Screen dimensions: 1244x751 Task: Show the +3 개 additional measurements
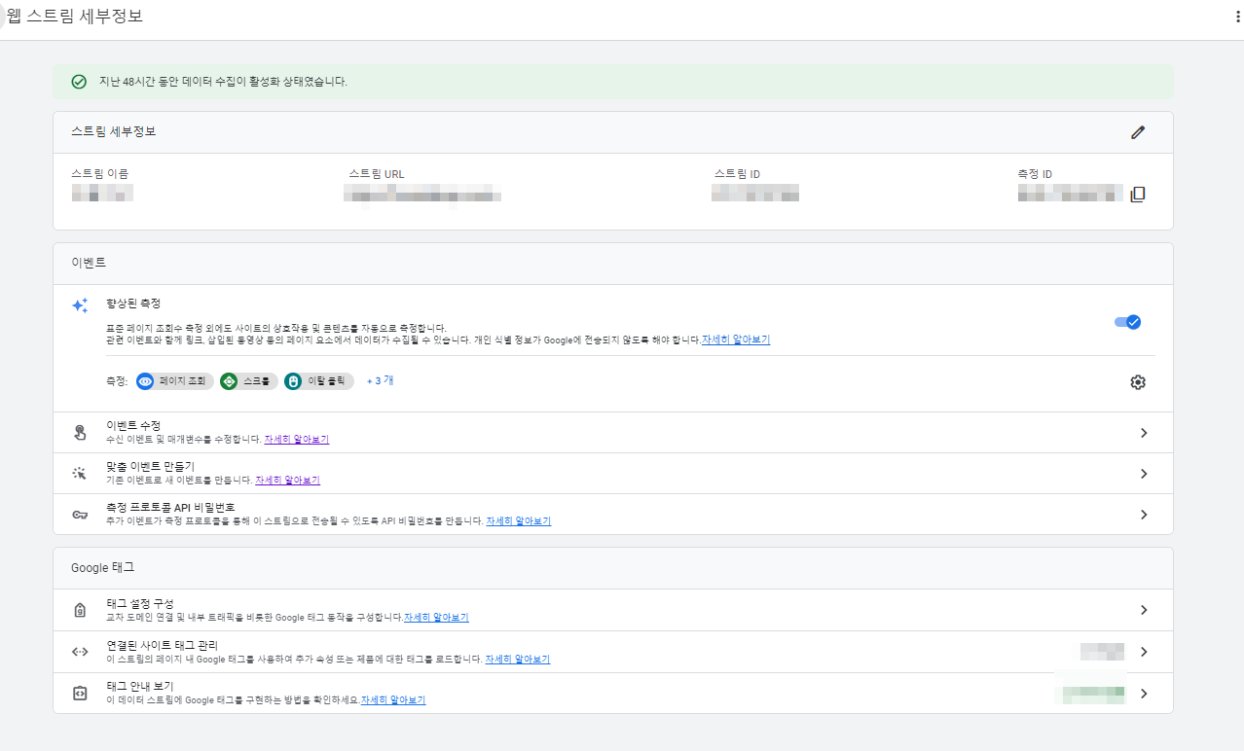click(380, 381)
